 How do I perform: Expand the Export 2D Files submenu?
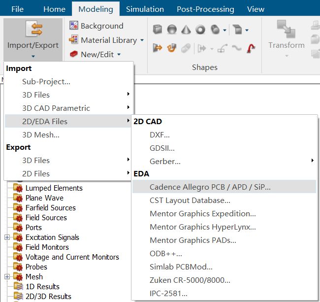click(x=128, y=173)
